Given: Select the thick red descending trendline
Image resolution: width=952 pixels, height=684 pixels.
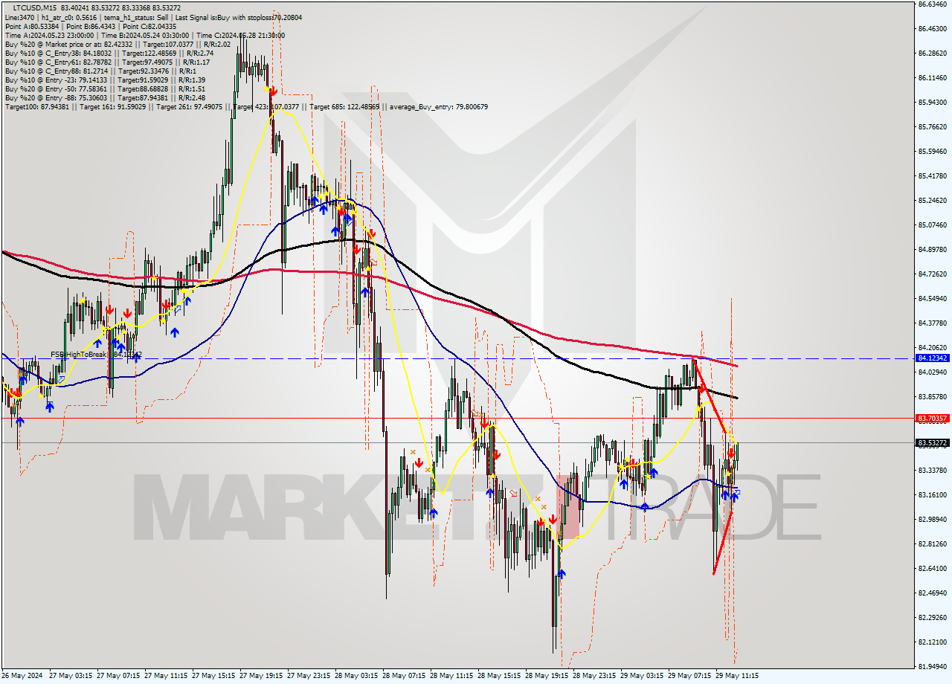Looking at the screenshot, I should [x=710, y=396].
